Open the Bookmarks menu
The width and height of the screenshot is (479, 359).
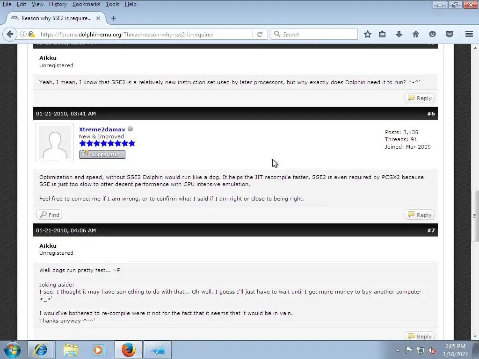tap(86, 4)
